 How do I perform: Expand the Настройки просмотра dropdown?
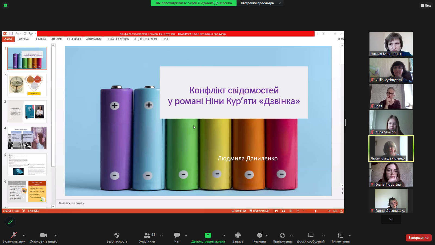[260, 3]
